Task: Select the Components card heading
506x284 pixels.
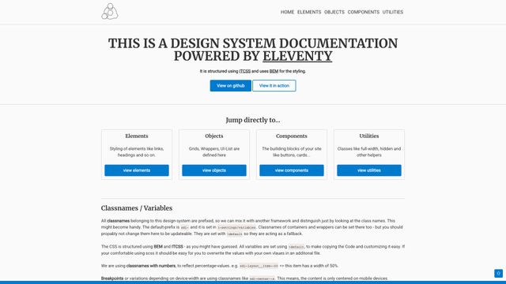Action: [292, 136]
